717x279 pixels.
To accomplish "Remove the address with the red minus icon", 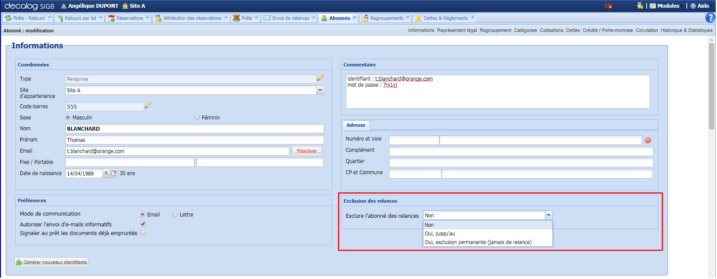I will pos(648,140).
